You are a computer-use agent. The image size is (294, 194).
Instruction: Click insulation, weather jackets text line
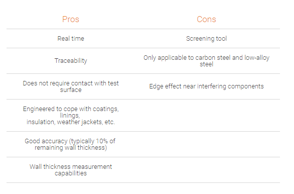coord(71,122)
